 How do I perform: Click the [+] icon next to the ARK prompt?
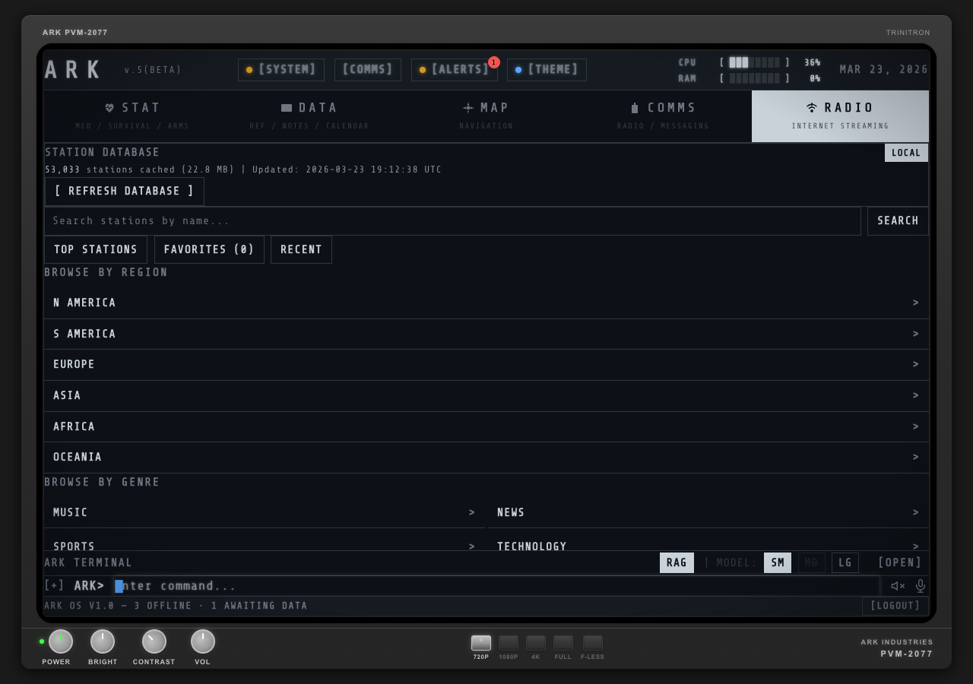click(54, 585)
